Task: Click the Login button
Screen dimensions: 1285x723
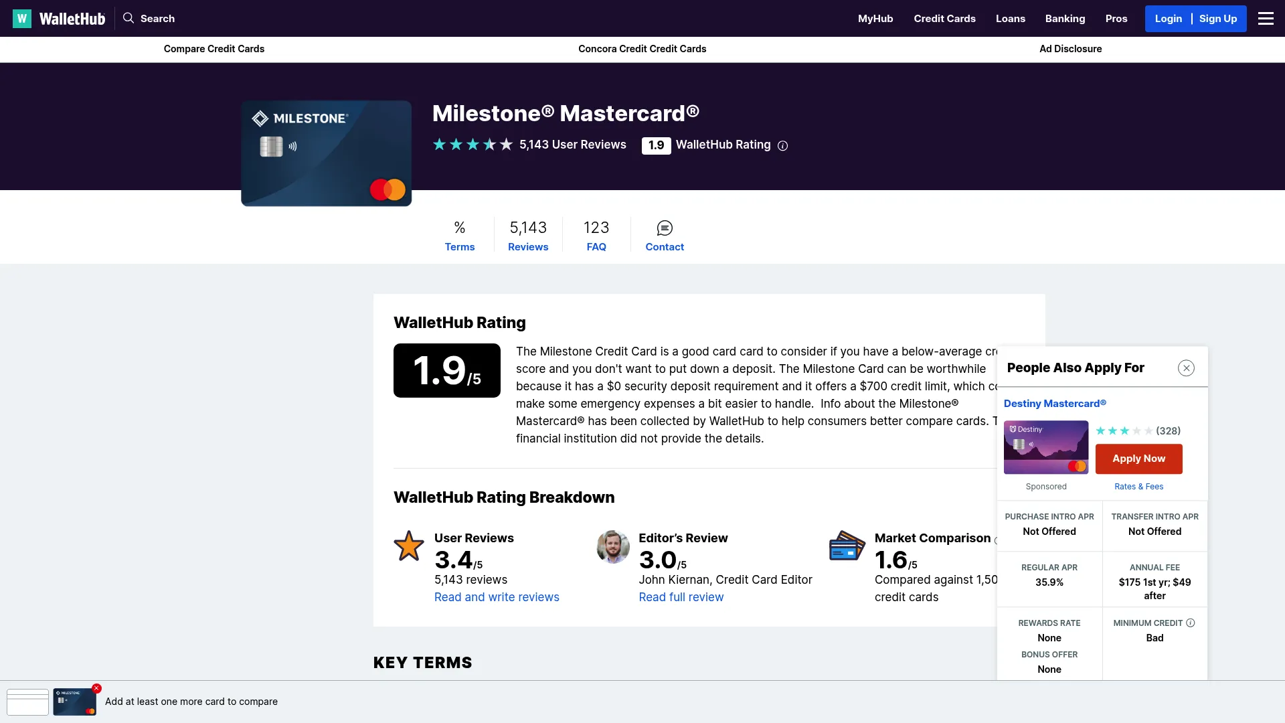Action: 1168,19
